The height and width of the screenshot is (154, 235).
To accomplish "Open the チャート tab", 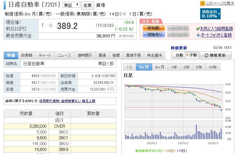I will 45,55.
